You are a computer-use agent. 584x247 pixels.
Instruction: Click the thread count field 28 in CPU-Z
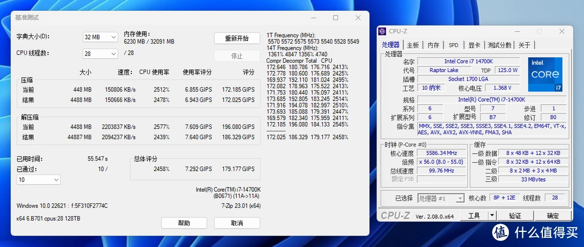(555, 198)
